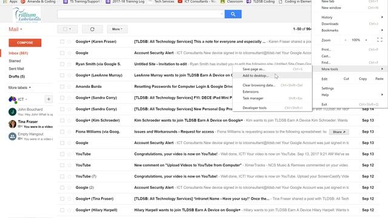Open Tina Fraser hangout avatar
388x218 pixels.
point(12,124)
